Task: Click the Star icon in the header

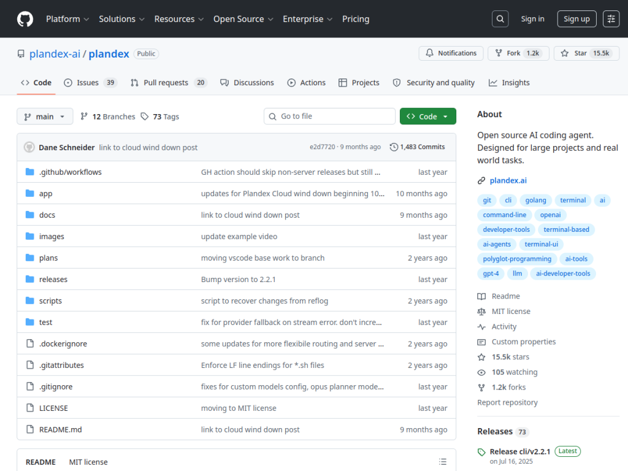Action: tap(565, 53)
